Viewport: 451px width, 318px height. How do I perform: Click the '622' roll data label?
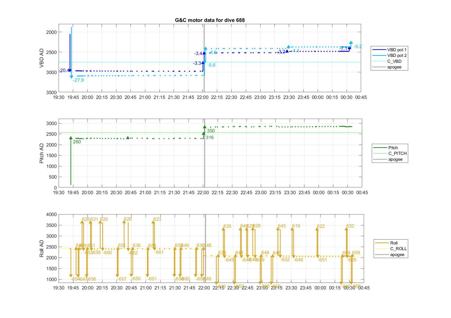click(321, 226)
